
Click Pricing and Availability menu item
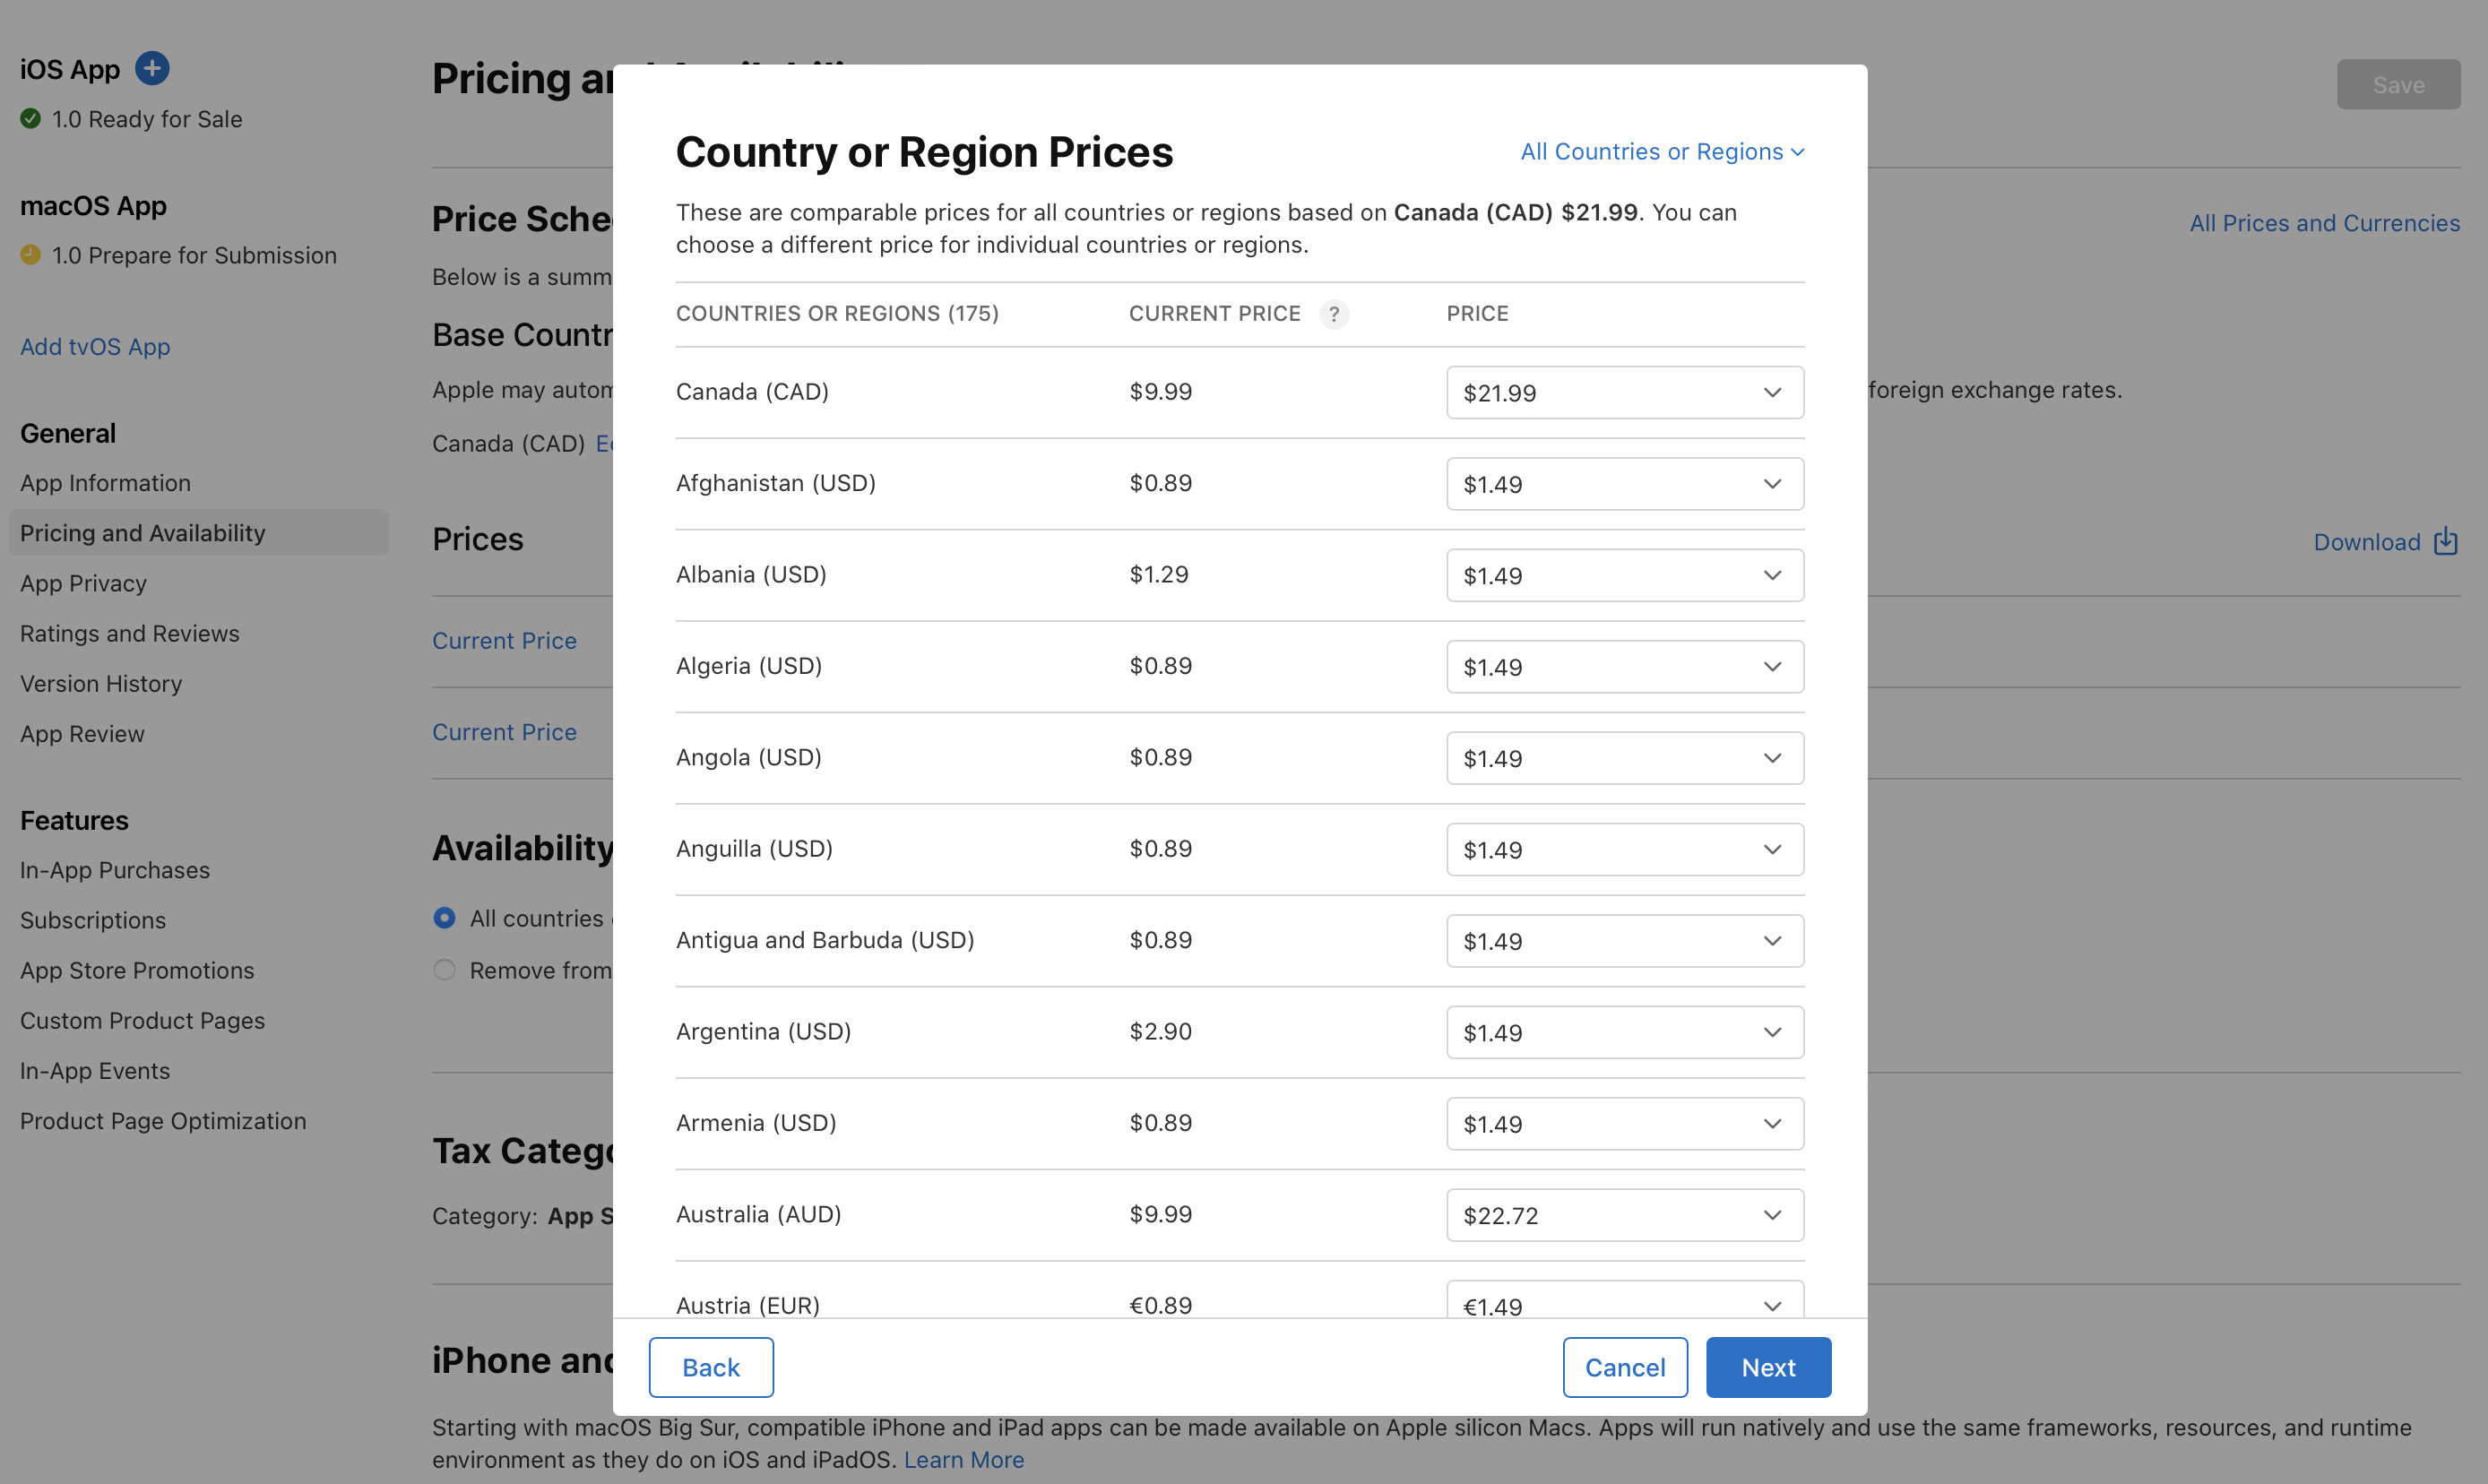click(x=142, y=531)
